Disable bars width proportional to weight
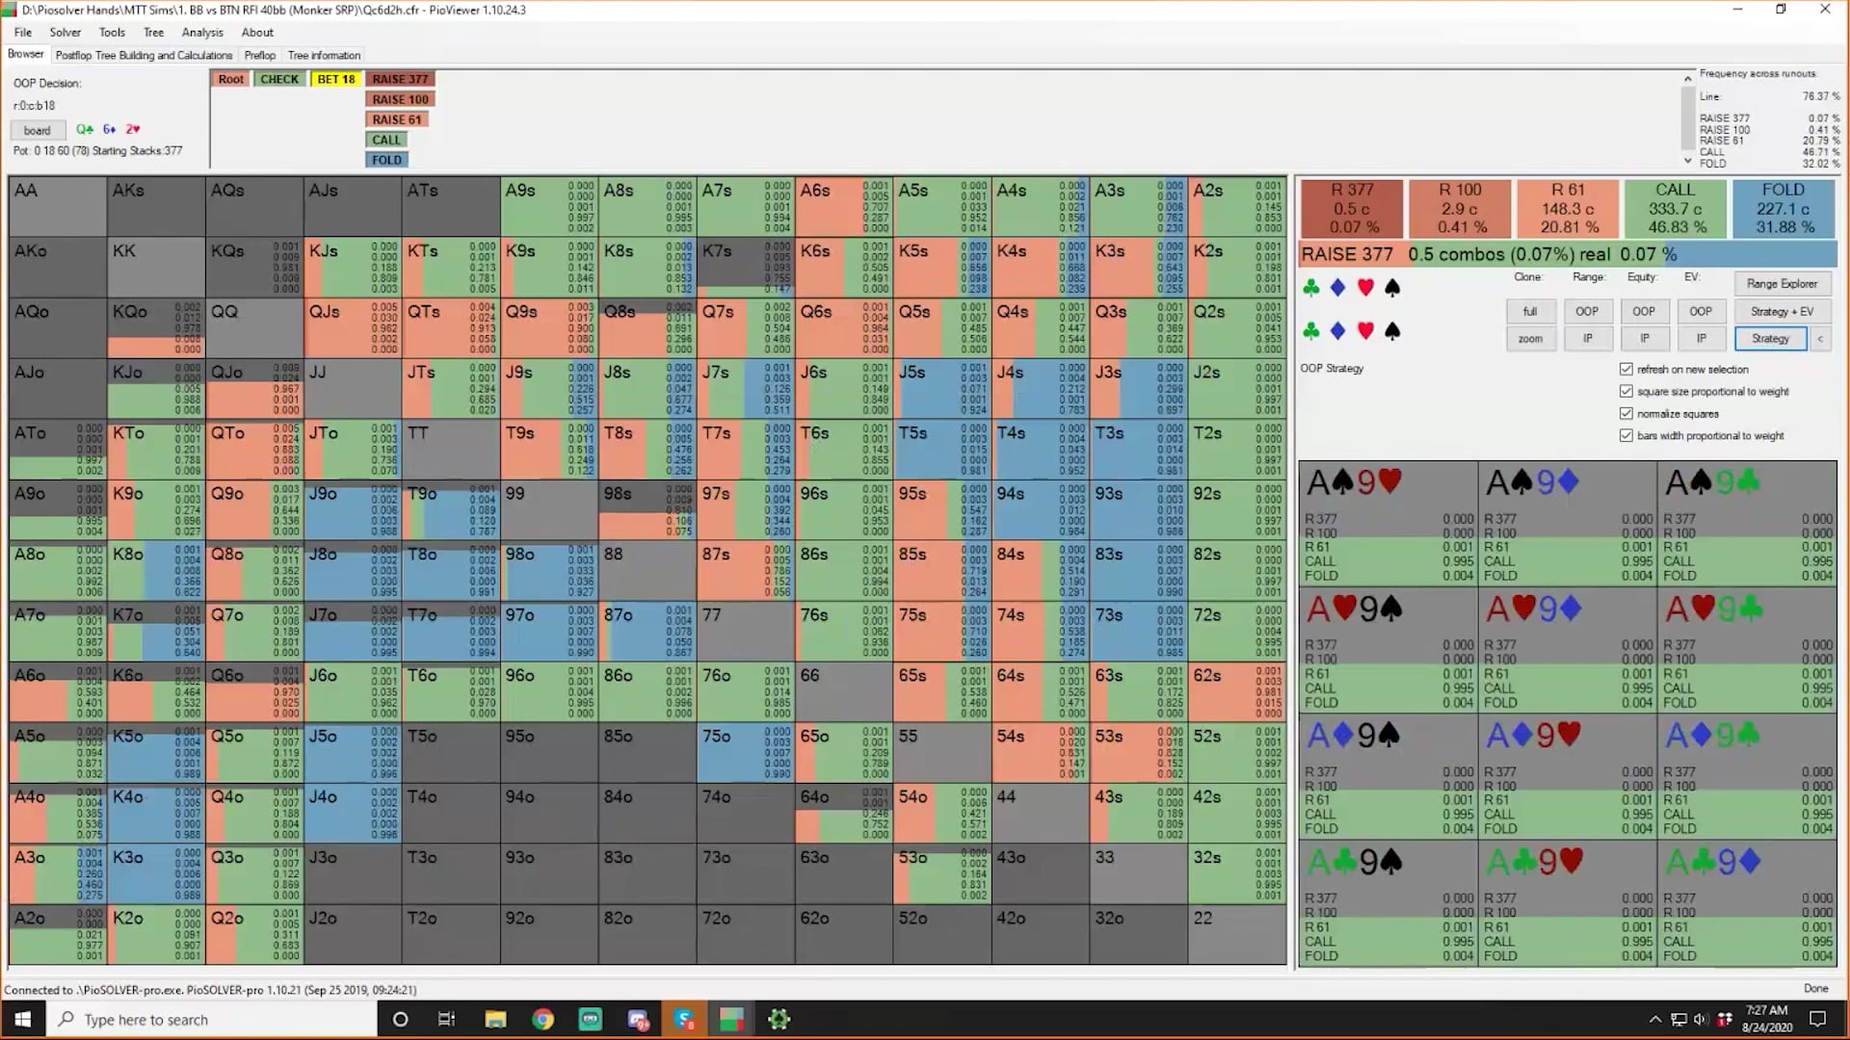The image size is (1850, 1040). 1626,435
